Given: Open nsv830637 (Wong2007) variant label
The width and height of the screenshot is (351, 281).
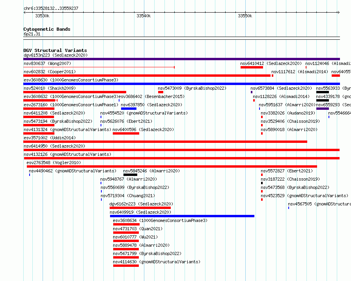Looking at the screenshot, I should 47,63.
